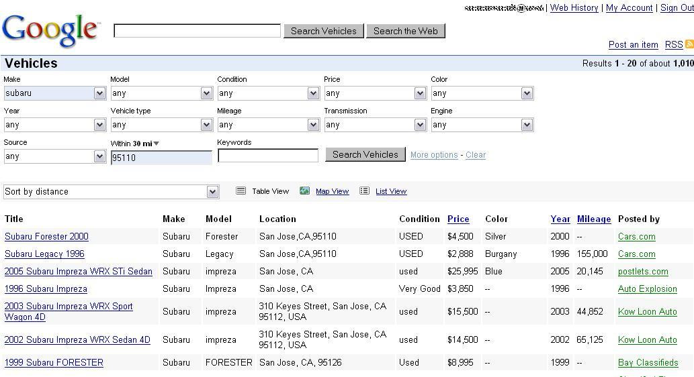Open the More options link
This screenshot has width=694, height=377.
pyautogui.click(x=434, y=155)
